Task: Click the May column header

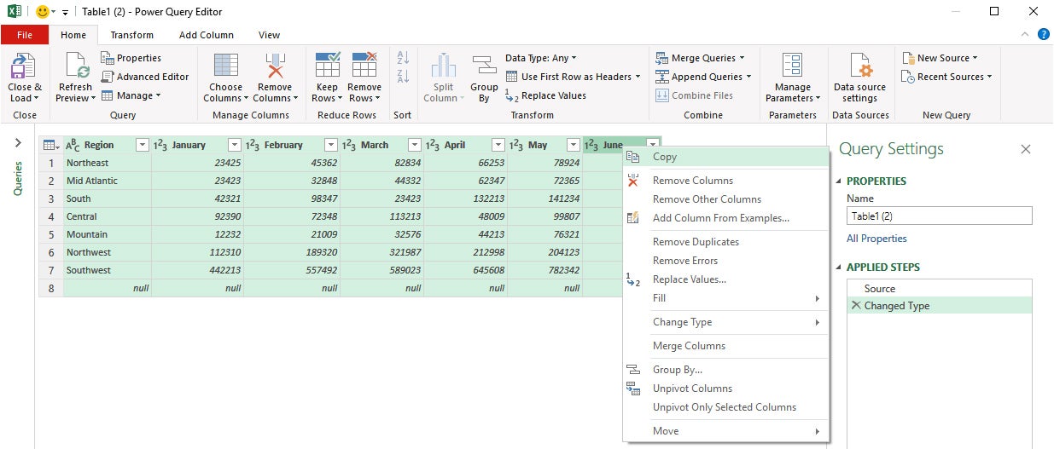Action: click(544, 145)
